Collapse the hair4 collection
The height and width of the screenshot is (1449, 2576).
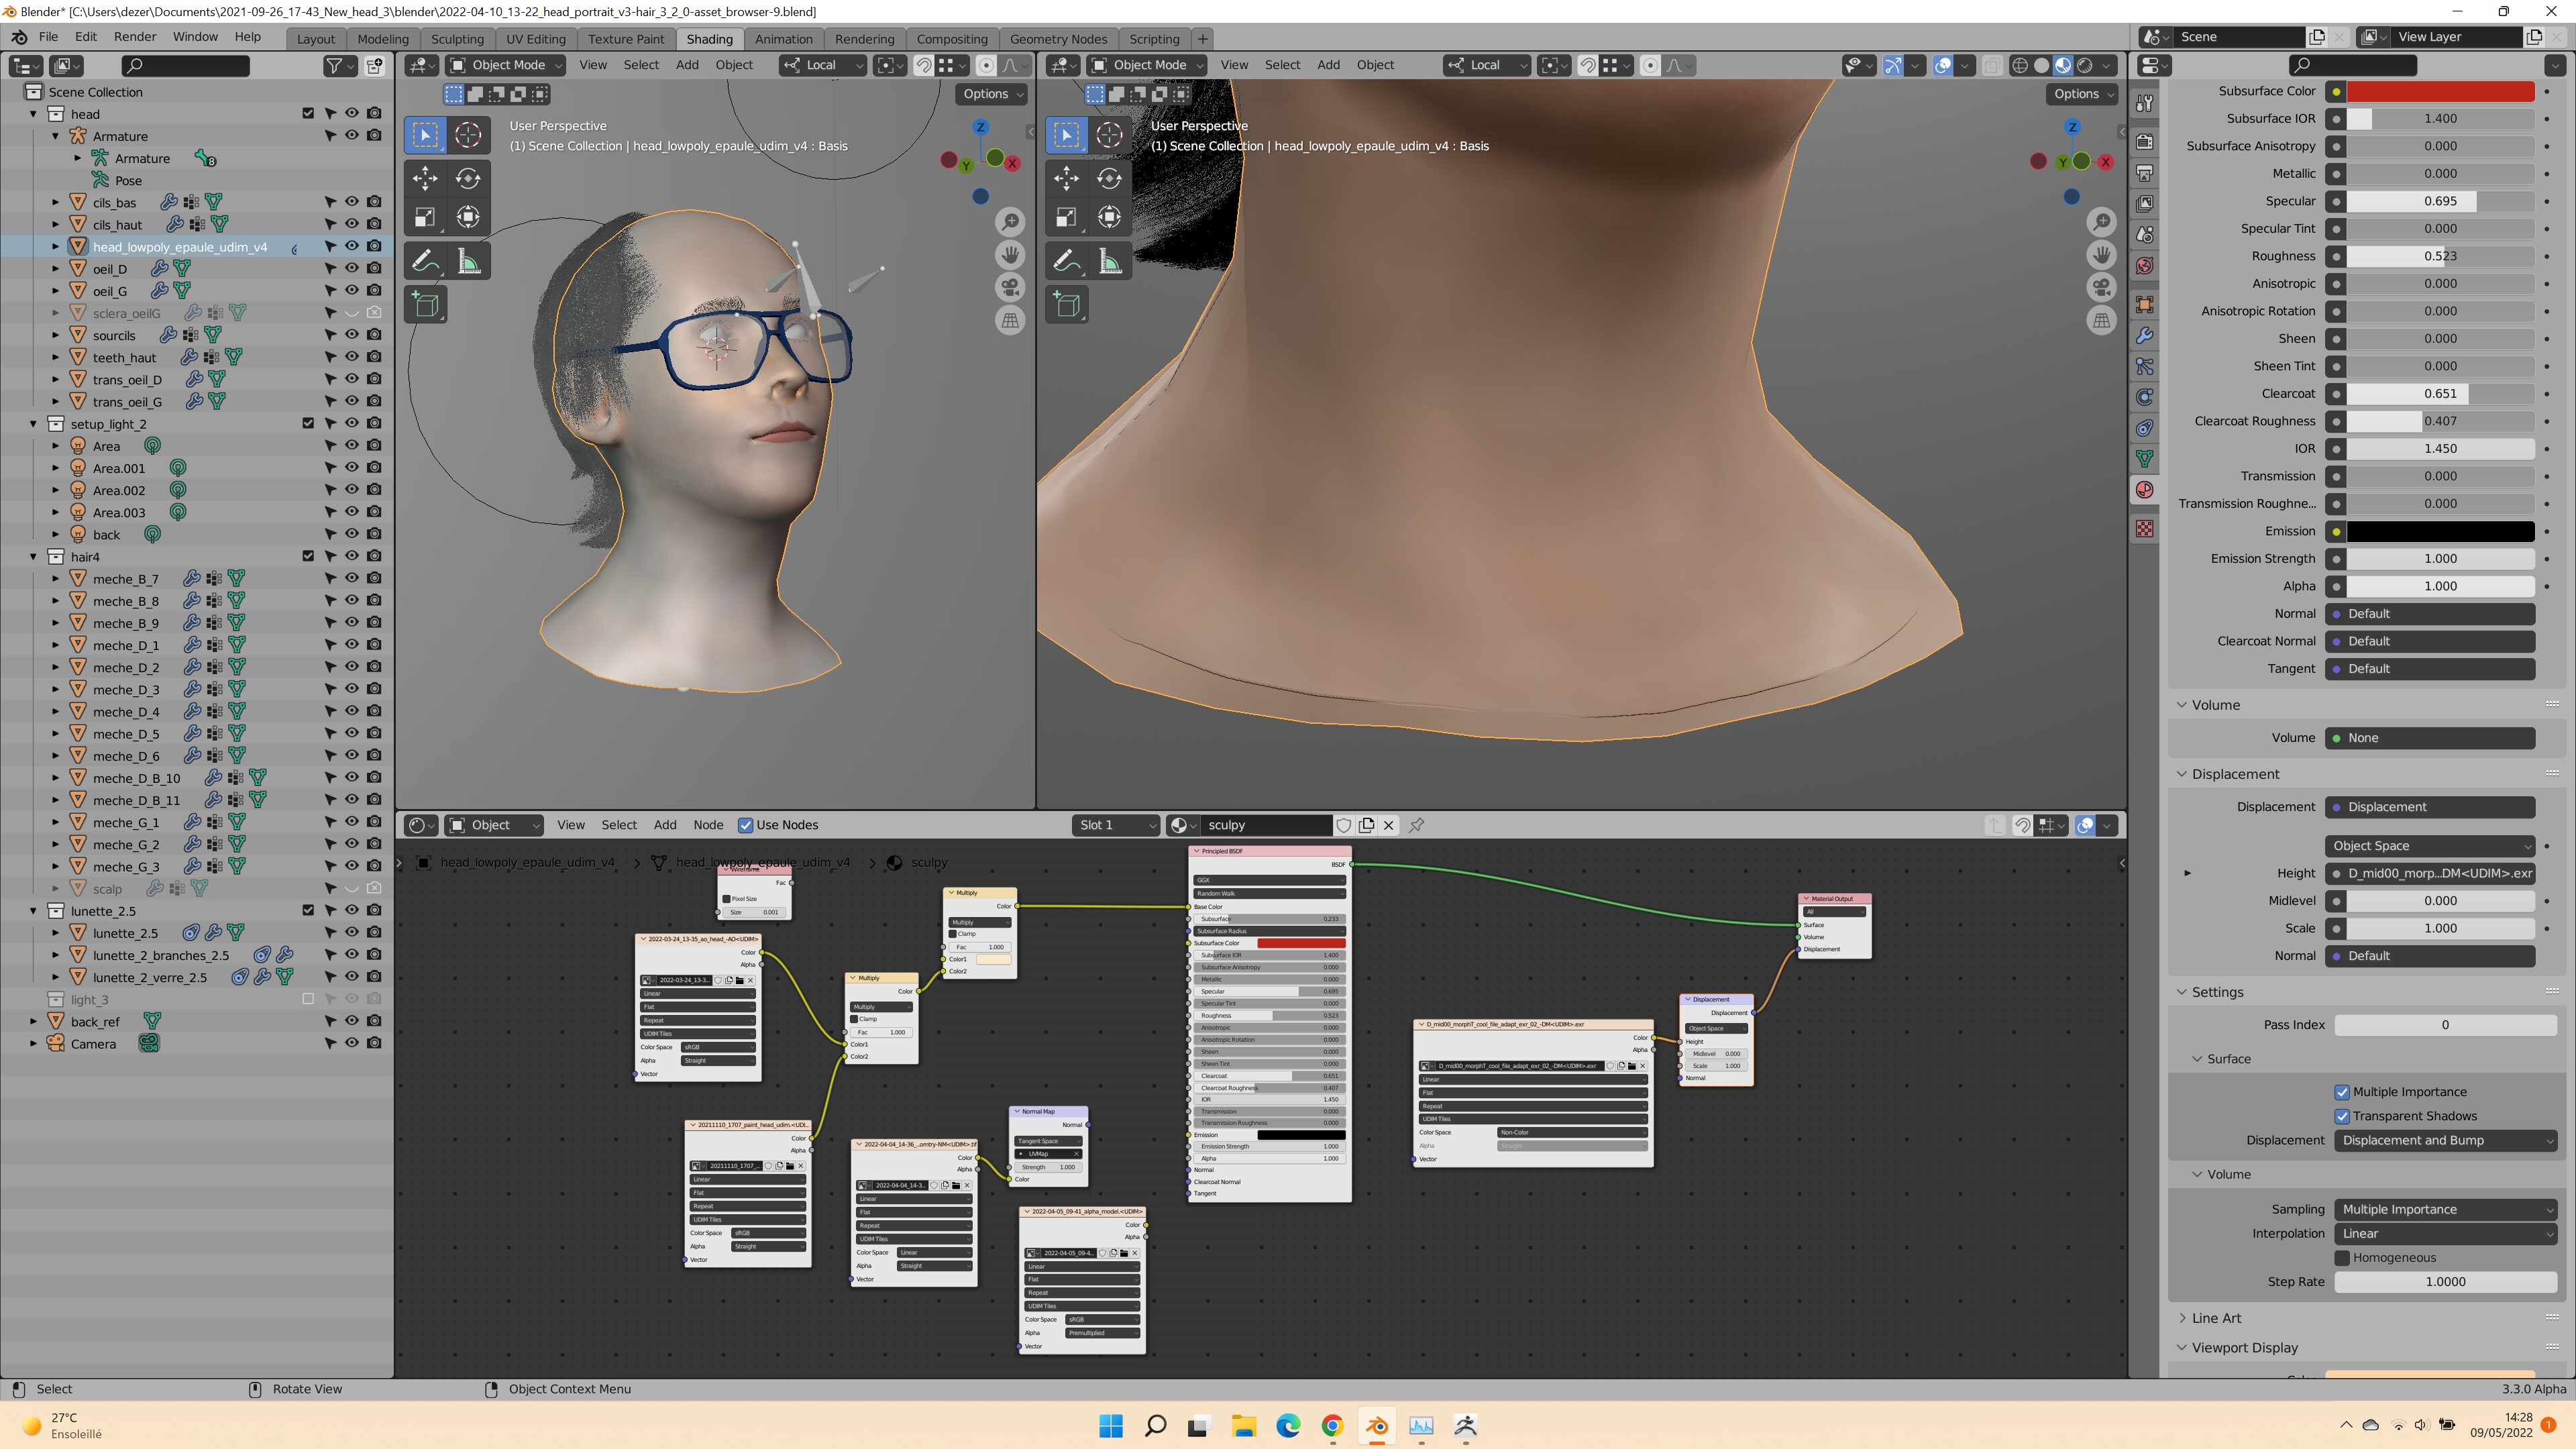point(33,557)
